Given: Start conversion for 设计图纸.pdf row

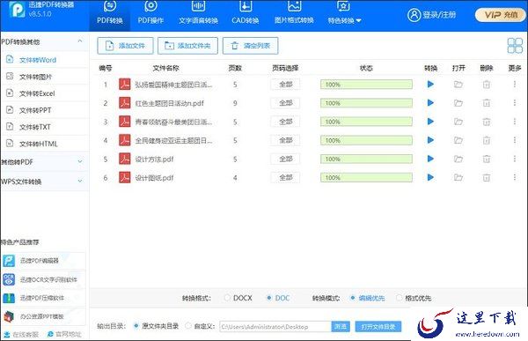Looking at the screenshot, I should coord(430,177).
